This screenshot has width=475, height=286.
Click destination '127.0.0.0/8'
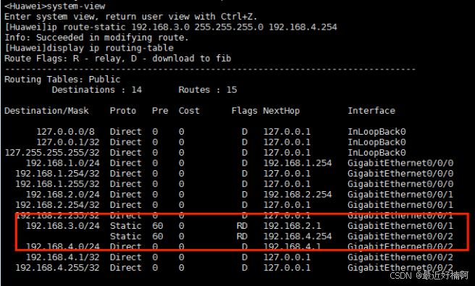click(x=65, y=132)
